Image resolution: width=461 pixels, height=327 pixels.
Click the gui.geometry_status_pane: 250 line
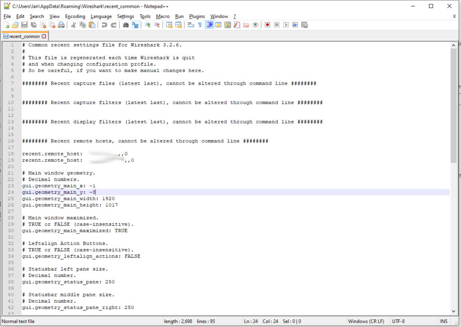tap(68, 282)
